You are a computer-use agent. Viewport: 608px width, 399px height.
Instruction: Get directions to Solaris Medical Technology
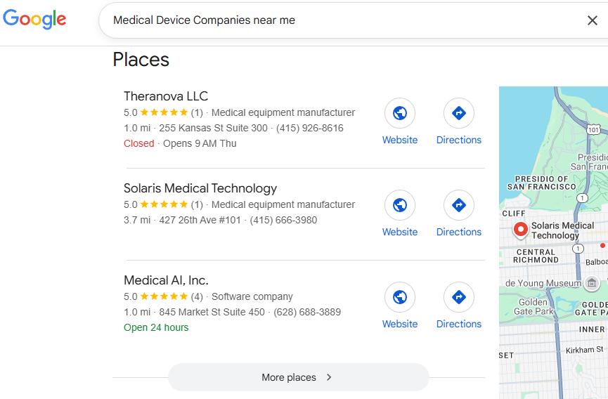click(458, 205)
